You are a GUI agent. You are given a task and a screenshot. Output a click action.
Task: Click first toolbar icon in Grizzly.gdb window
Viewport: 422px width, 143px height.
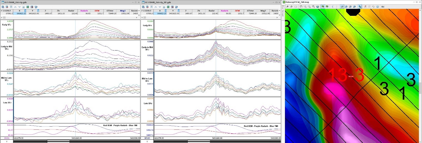(x=3, y=7)
